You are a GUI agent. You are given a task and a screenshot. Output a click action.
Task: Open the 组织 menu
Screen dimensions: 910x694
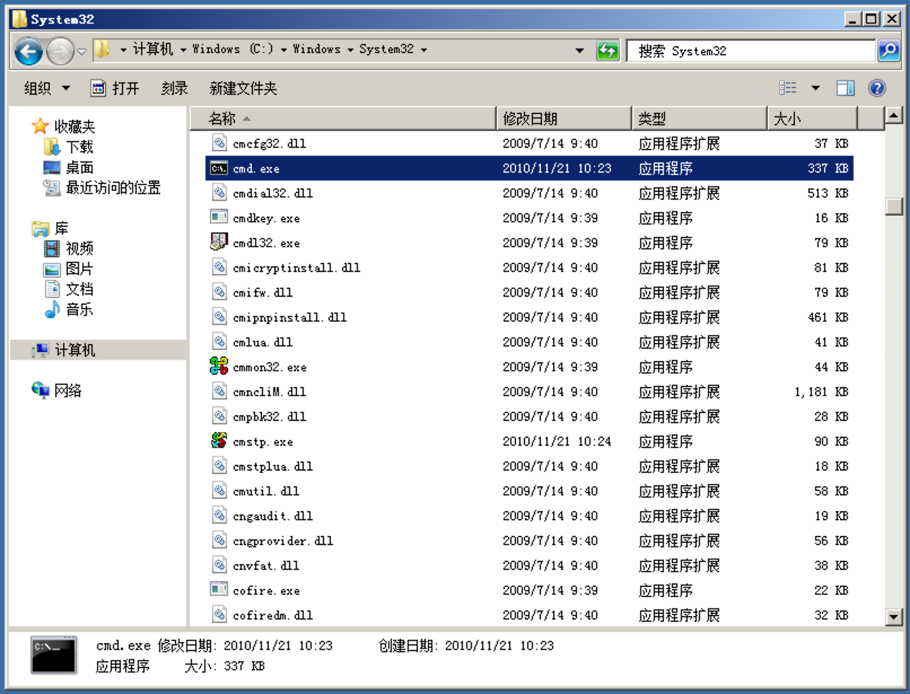(47, 88)
